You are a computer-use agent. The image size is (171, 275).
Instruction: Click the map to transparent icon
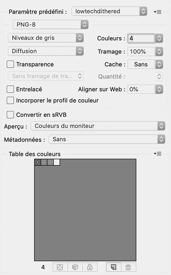click(x=60, y=267)
